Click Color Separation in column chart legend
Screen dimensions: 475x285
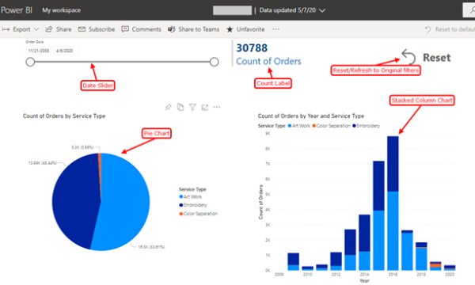pyautogui.click(x=332, y=126)
